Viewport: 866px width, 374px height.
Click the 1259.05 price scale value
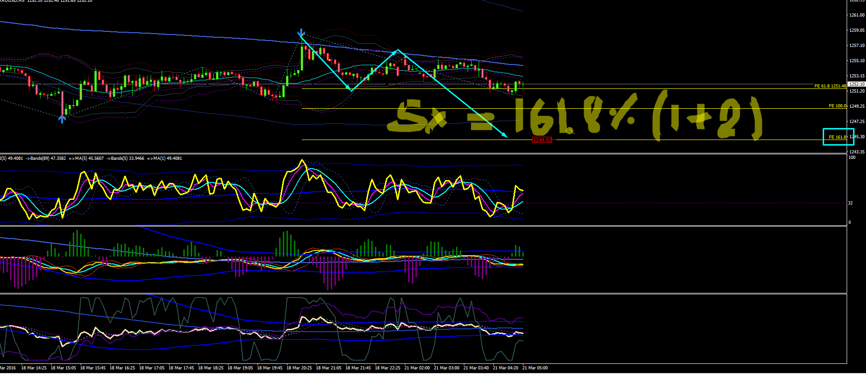click(857, 30)
